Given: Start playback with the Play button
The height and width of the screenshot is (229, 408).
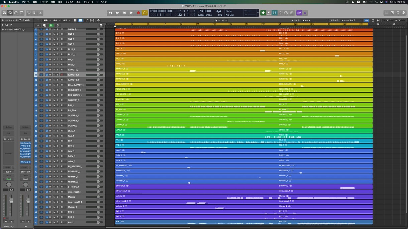Looking at the screenshot, I should pos(131,13).
